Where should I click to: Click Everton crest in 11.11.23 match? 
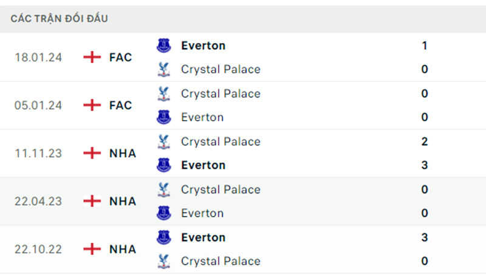163,165
